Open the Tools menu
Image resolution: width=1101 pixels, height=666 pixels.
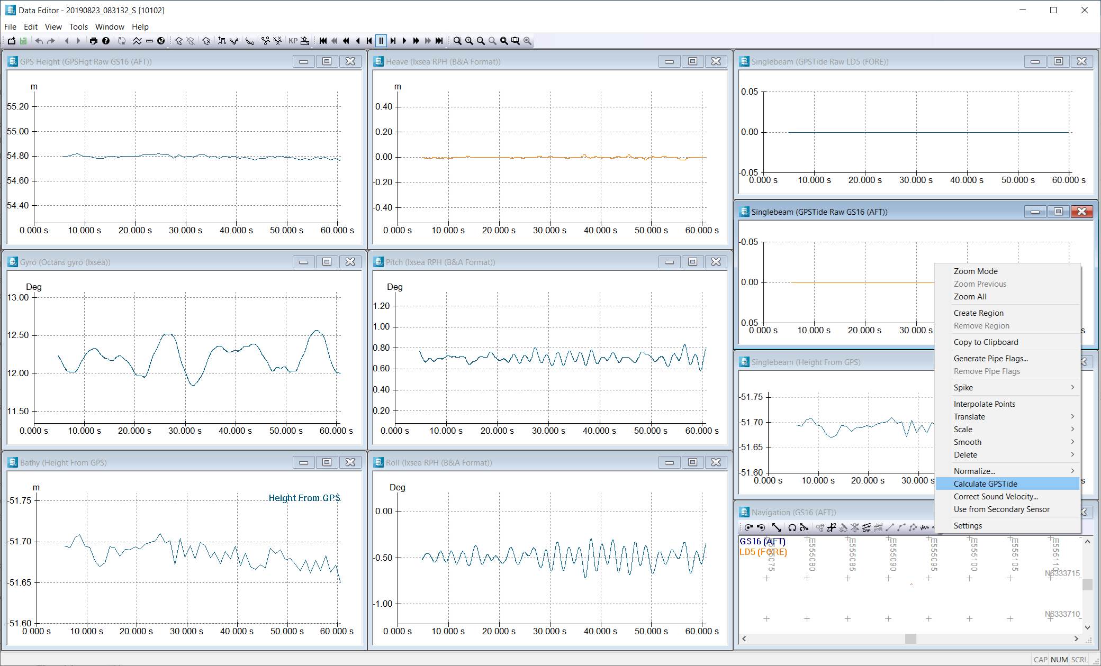point(78,26)
